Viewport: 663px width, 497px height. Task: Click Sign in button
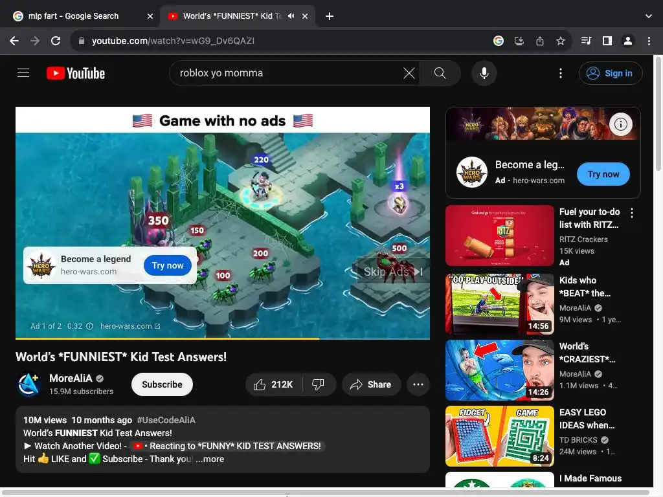coord(611,73)
